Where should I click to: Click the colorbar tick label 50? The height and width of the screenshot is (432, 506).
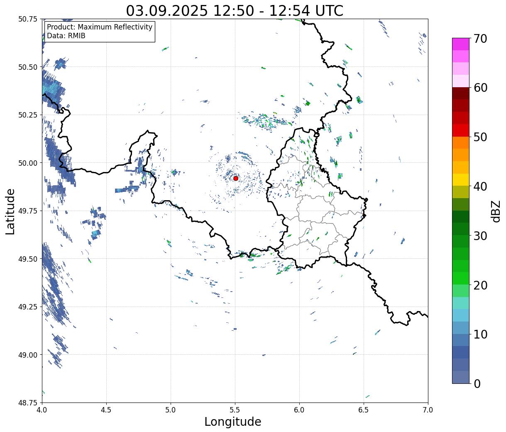[480, 137]
